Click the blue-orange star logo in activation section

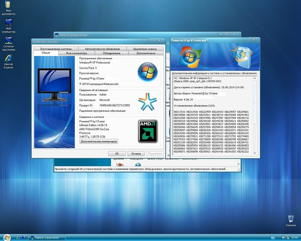(x=147, y=102)
